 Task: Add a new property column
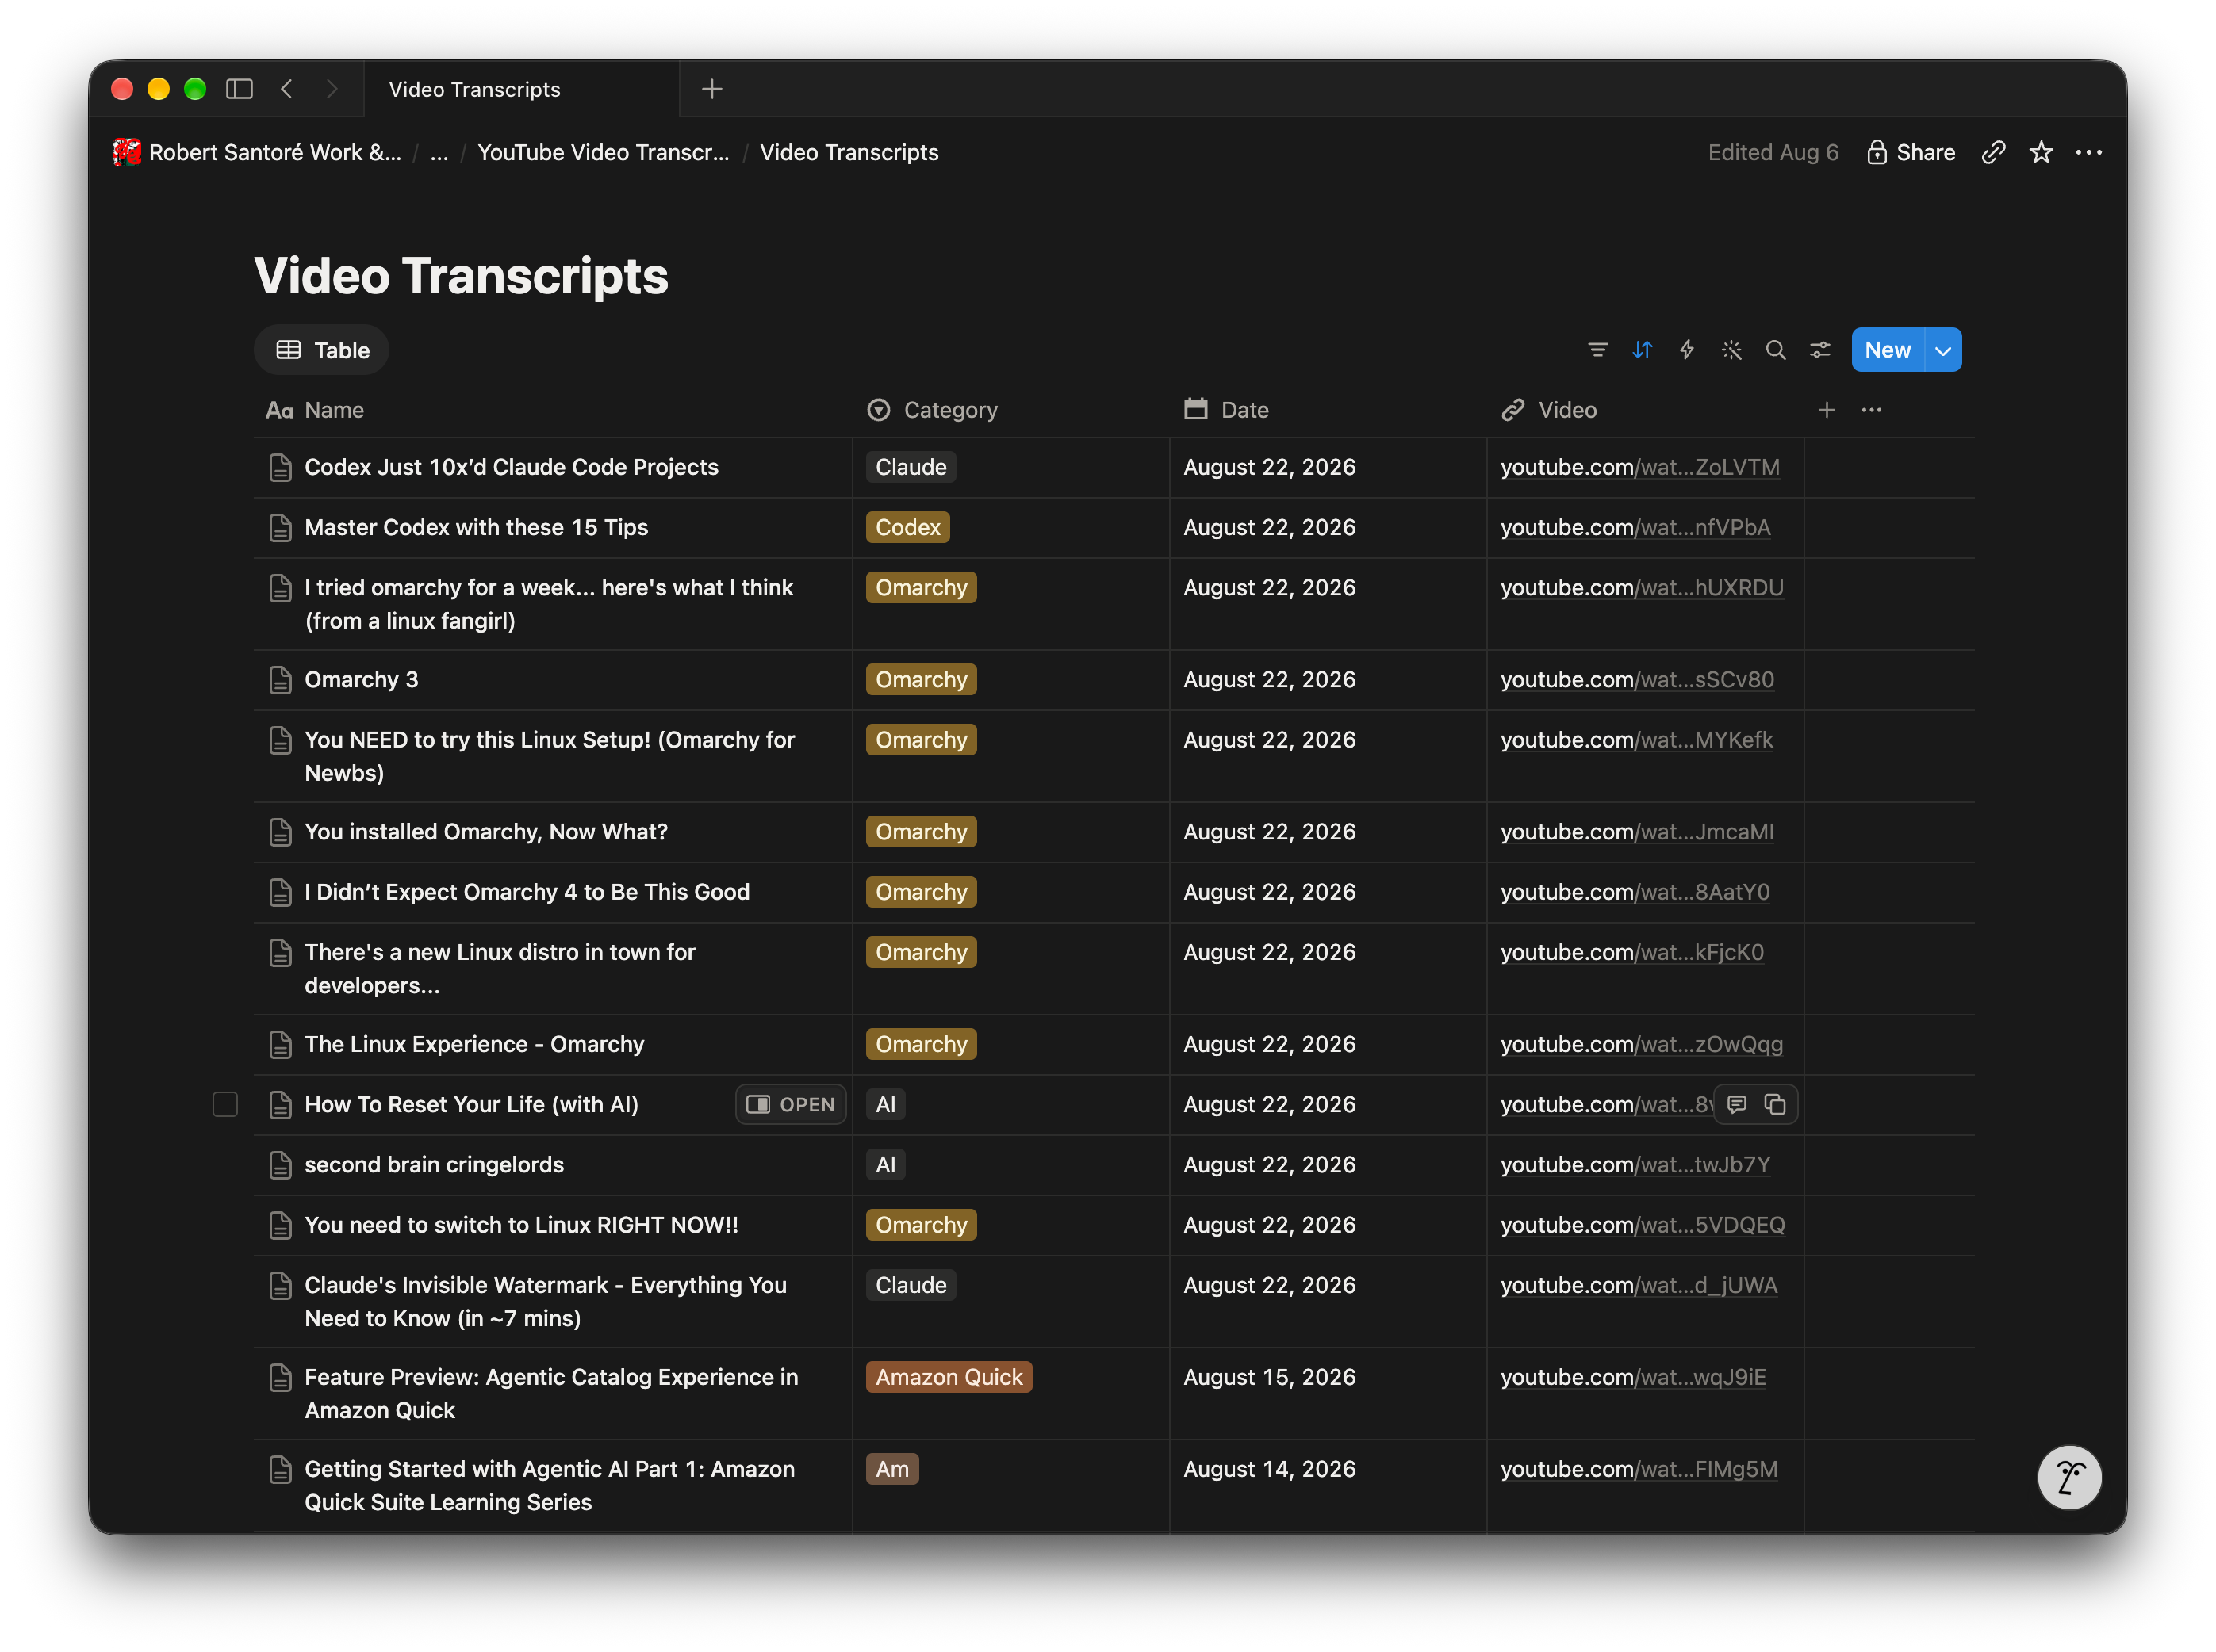pos(1826,410)
